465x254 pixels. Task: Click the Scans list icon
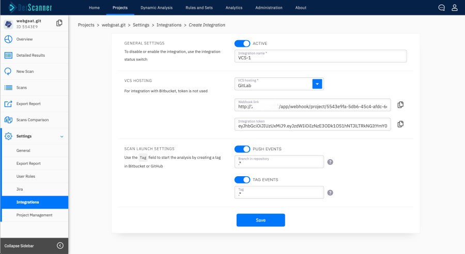coord(8,88)
